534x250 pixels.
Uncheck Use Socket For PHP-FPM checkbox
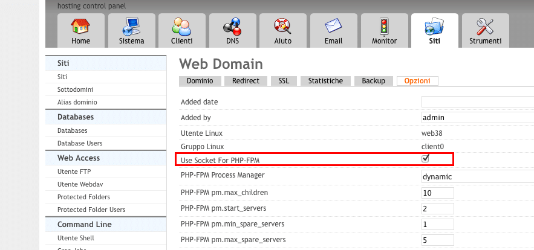(425, 158)
